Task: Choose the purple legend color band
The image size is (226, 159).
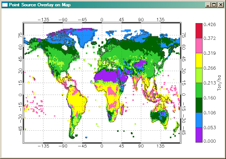Action: [x=200, y=134]
